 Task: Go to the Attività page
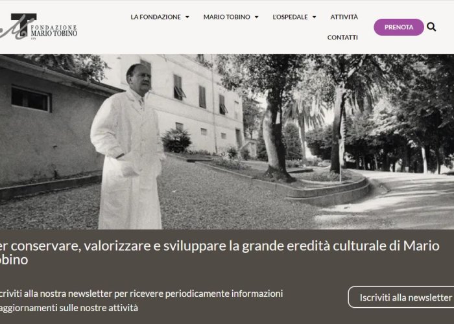344,17
